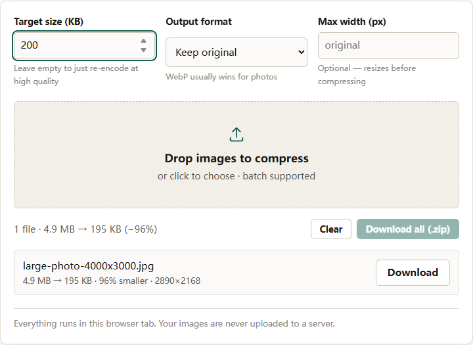Click 'Leave empty to just re-encode' hint
This screenshot has width=473, height=345.
click(76, 74)
